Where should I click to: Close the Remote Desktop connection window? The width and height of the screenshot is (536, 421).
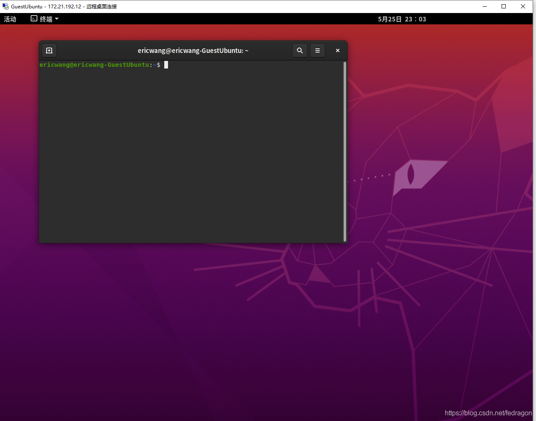tap(523, 6)
